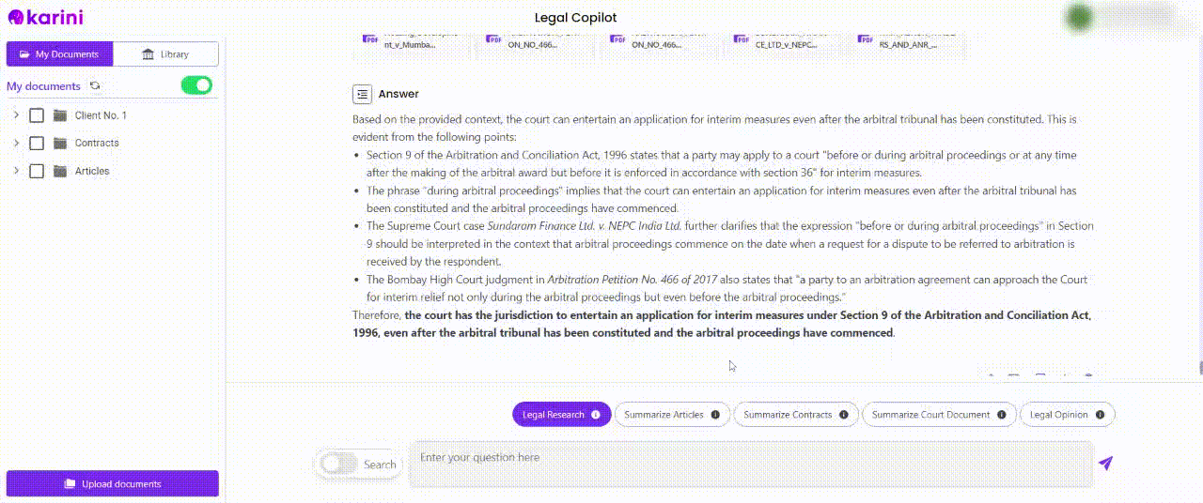Focus the Enter your question field
1203x503 pixels.
[750, 464]
